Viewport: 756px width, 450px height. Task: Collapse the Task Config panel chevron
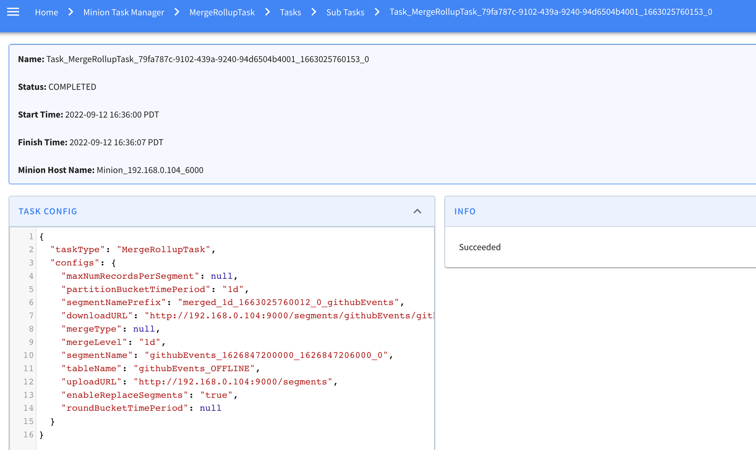click(x=417, y=211)
